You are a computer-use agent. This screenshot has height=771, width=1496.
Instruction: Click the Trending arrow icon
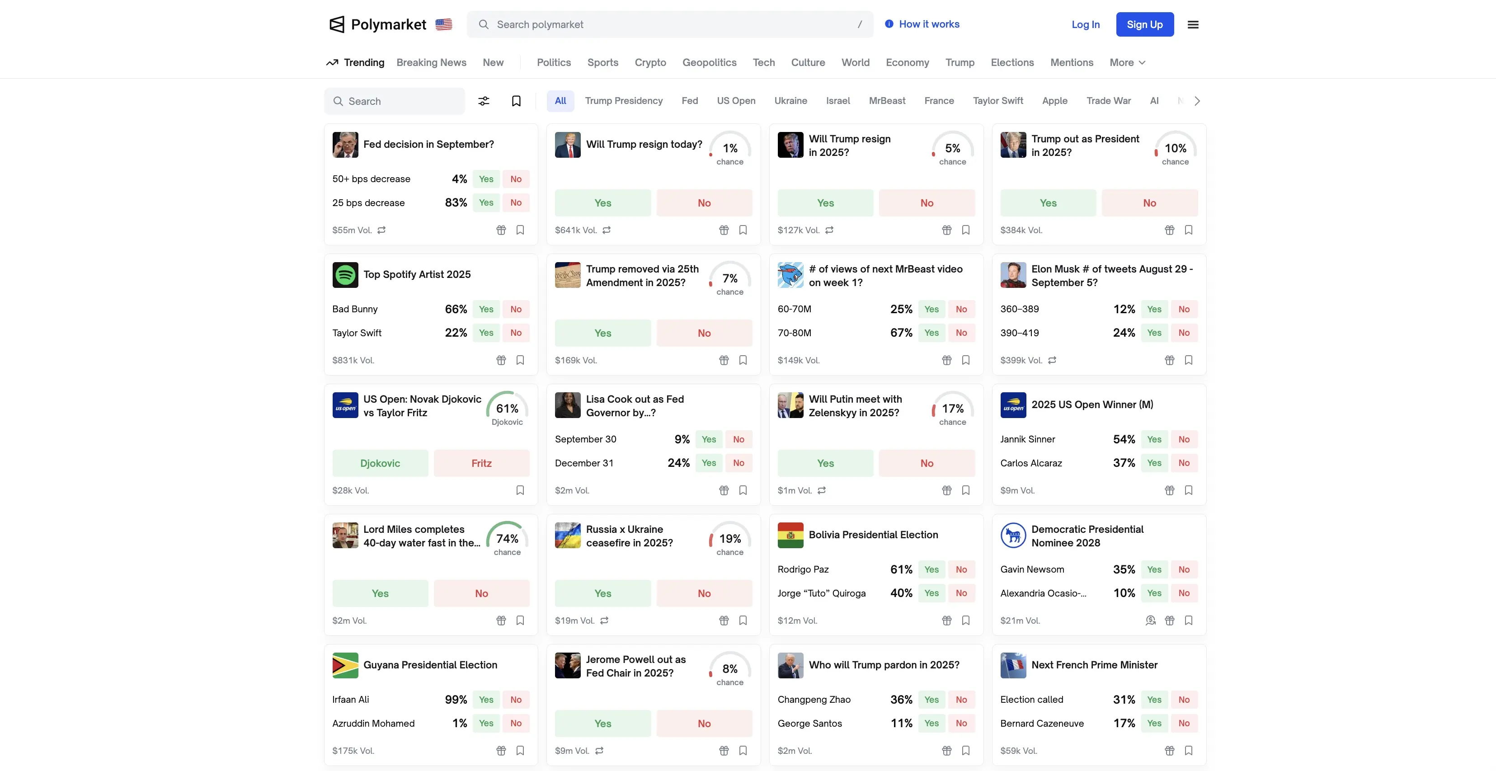(332, 63)
